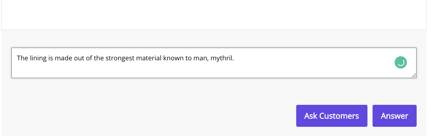The height and width of the screenshot is (136, 431).
Task: Place cursor after the final period
Action: [234, 58]
